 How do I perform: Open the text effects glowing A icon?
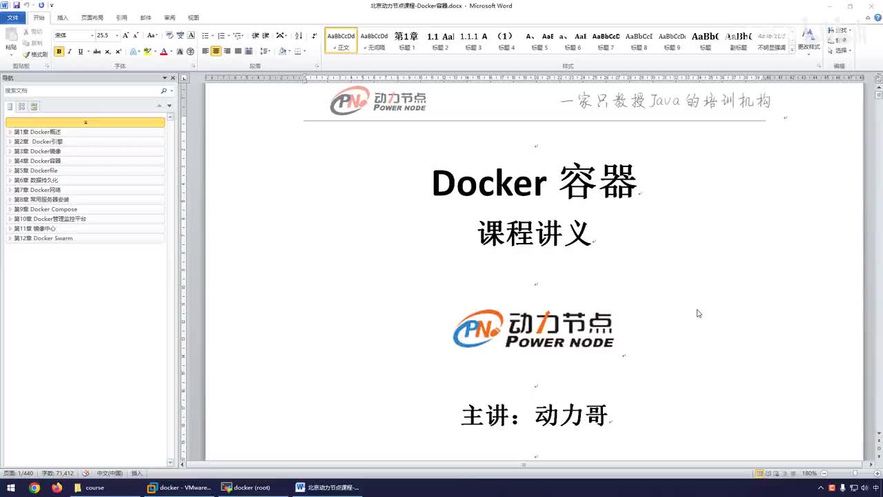[x=133, y=52]
